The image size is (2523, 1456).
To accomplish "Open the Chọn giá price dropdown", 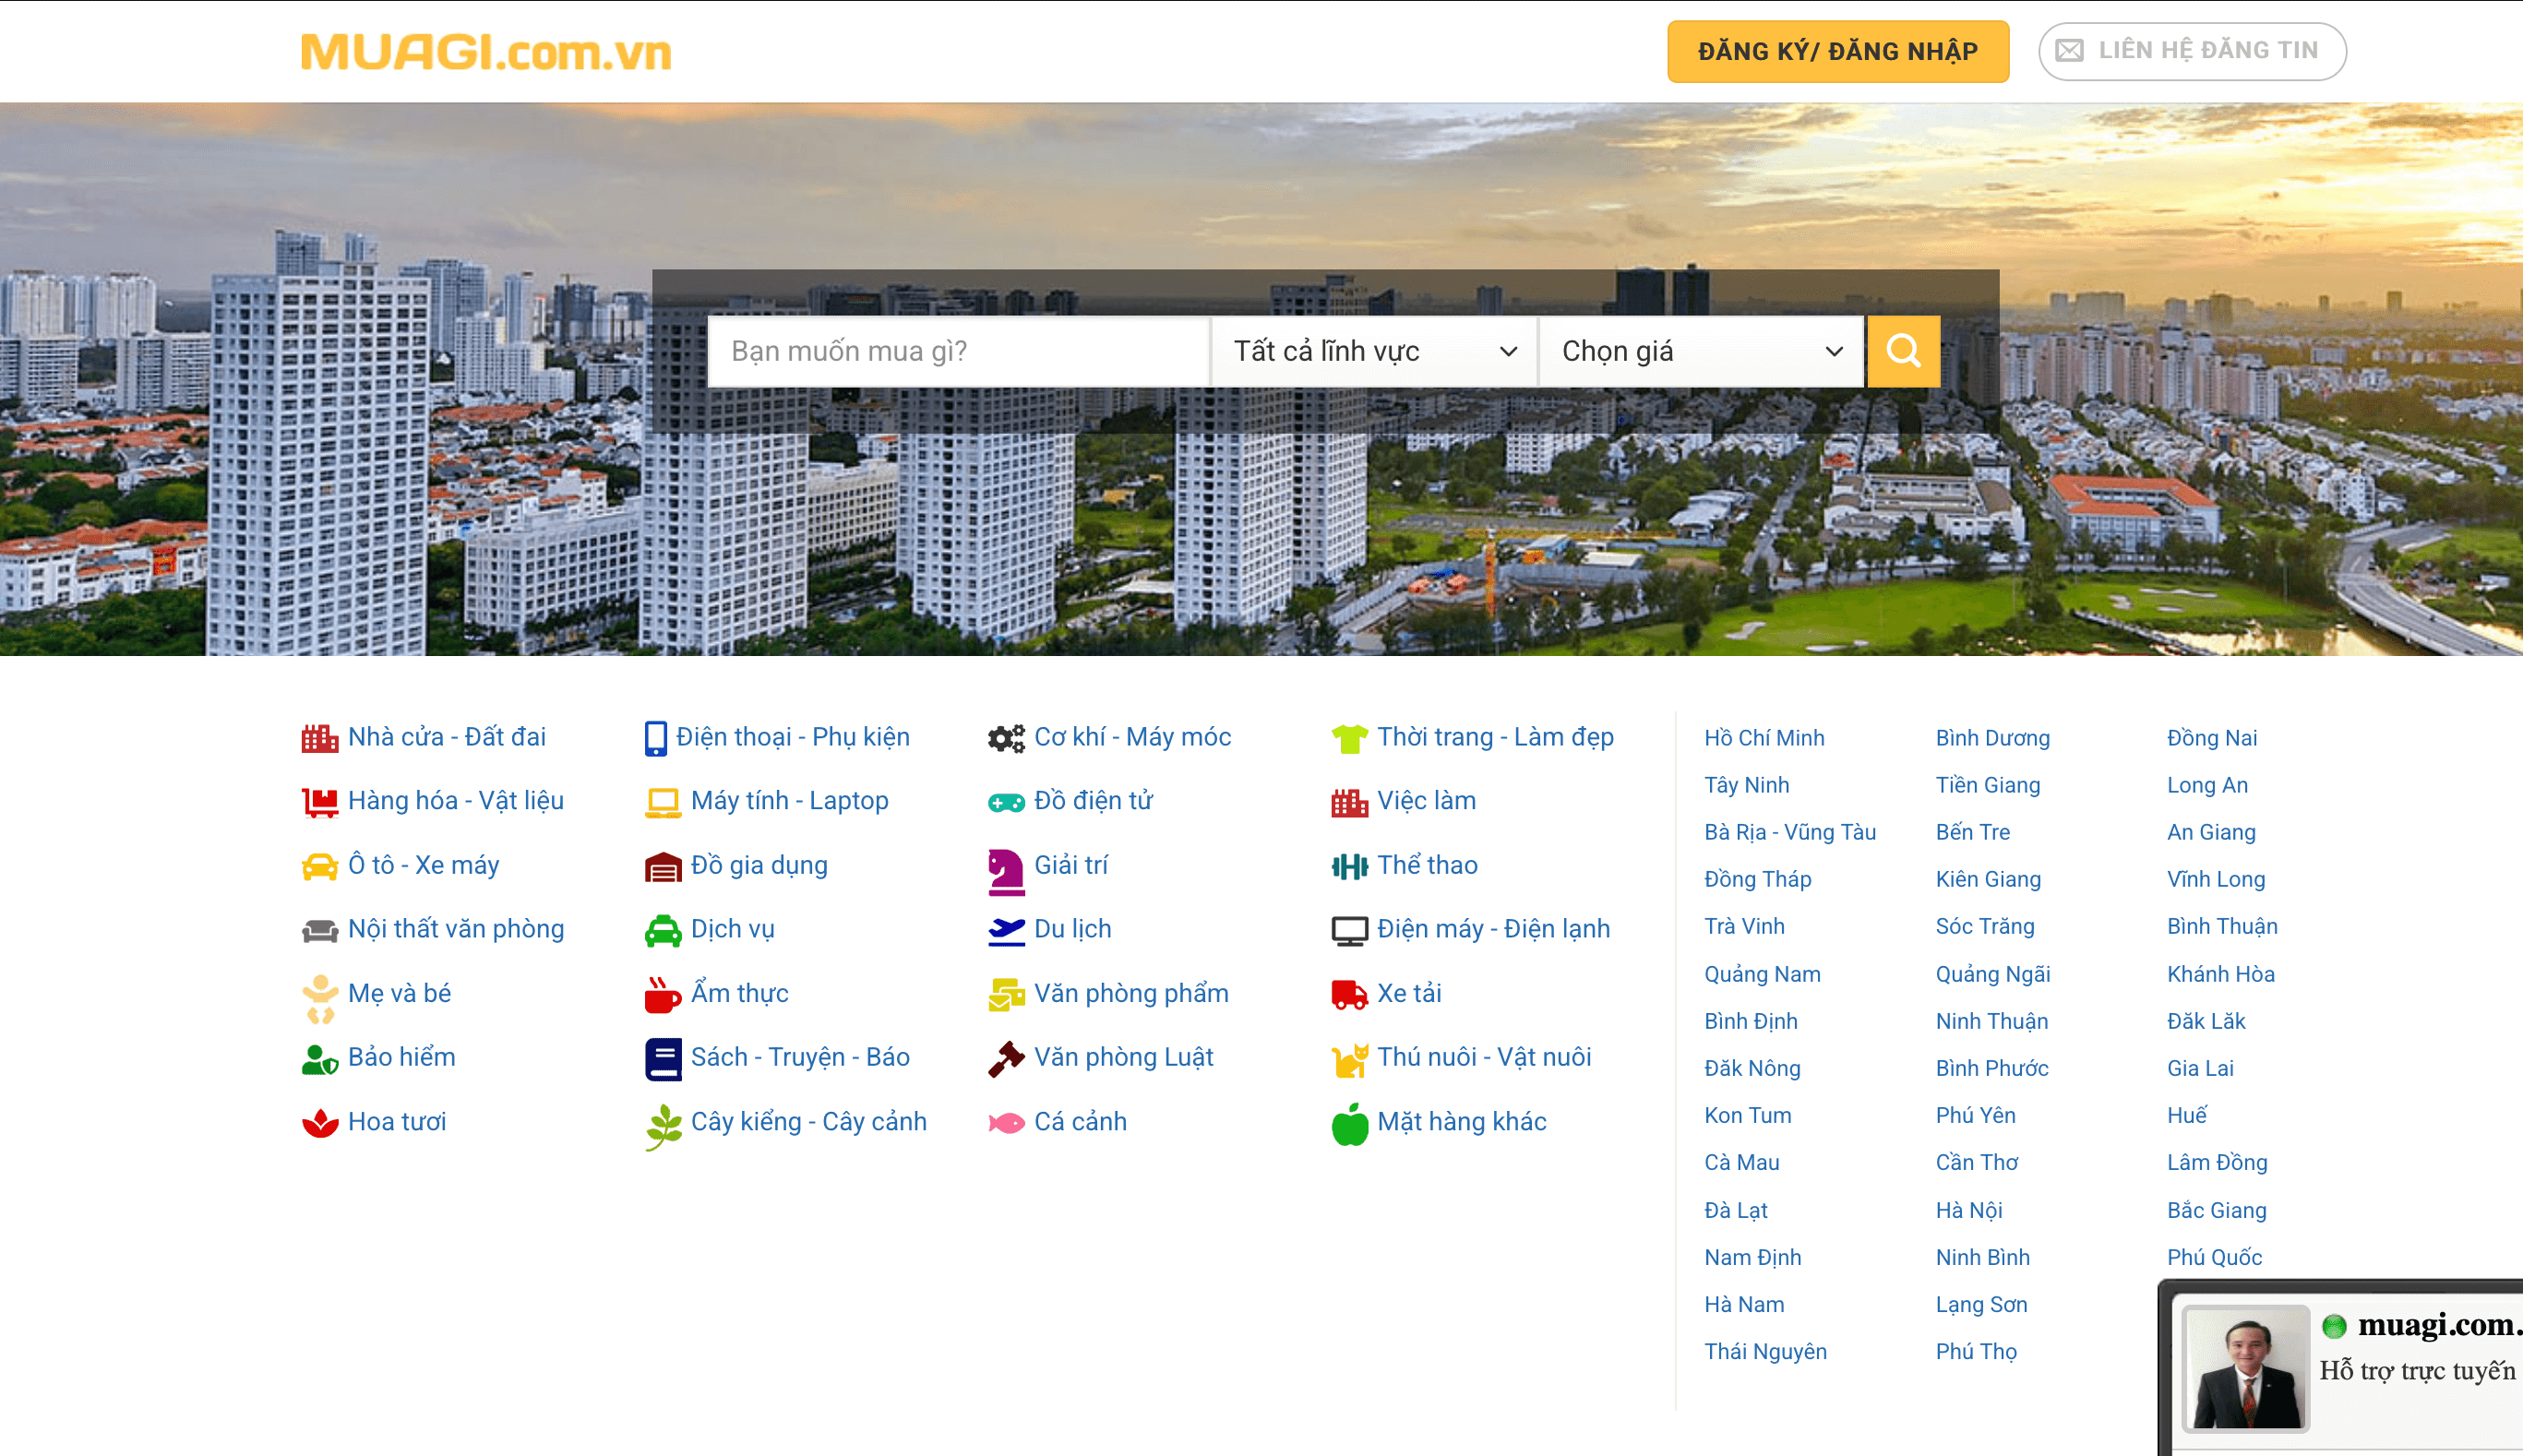I will point(1700,351).
